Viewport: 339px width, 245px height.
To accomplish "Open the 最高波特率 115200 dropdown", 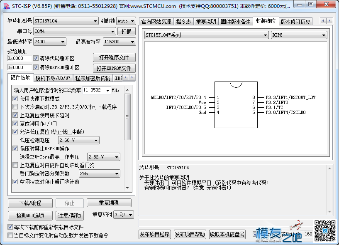I will coord(120,42).
